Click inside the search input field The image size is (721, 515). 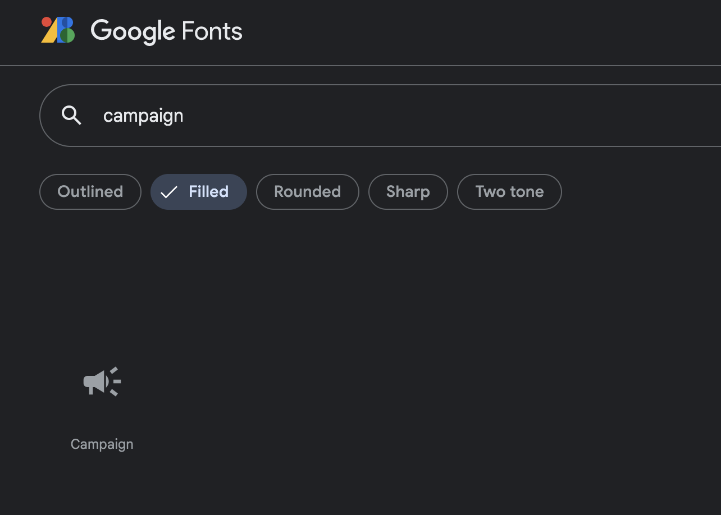(281, 115)
